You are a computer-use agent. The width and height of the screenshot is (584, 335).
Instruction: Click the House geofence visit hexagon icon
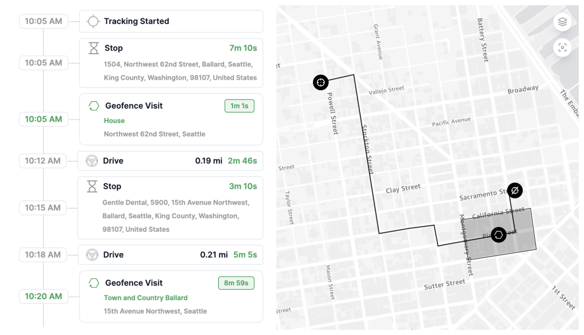94,106
